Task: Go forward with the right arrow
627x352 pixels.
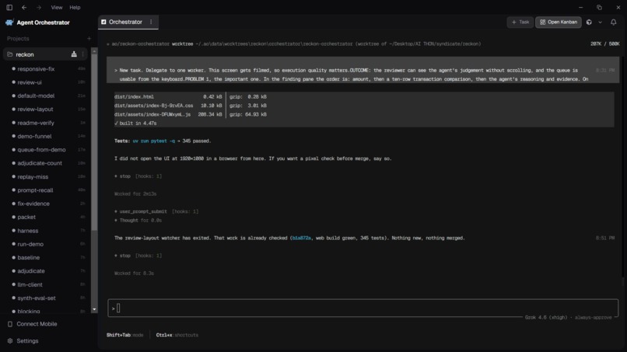Action: tap(39, 7)
